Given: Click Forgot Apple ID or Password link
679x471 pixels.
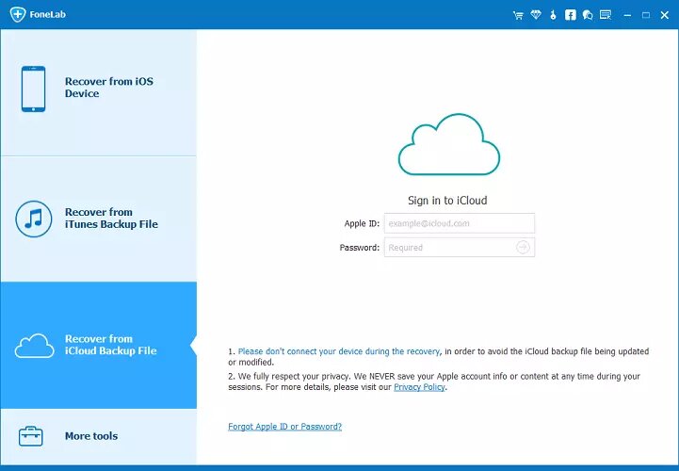Looking at the screenshot, I should 284,427.
